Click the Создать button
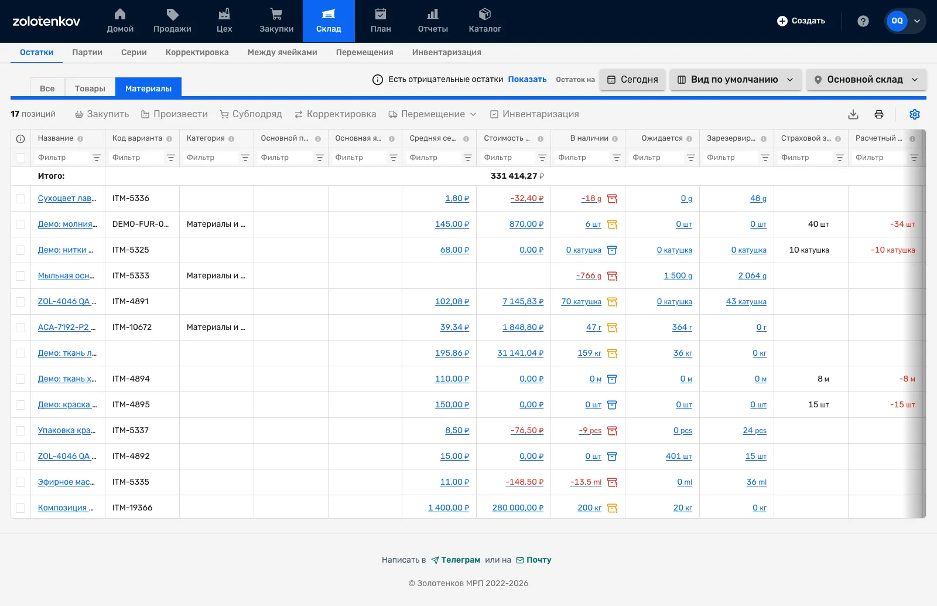937x606 pixels. coord(801,21)
